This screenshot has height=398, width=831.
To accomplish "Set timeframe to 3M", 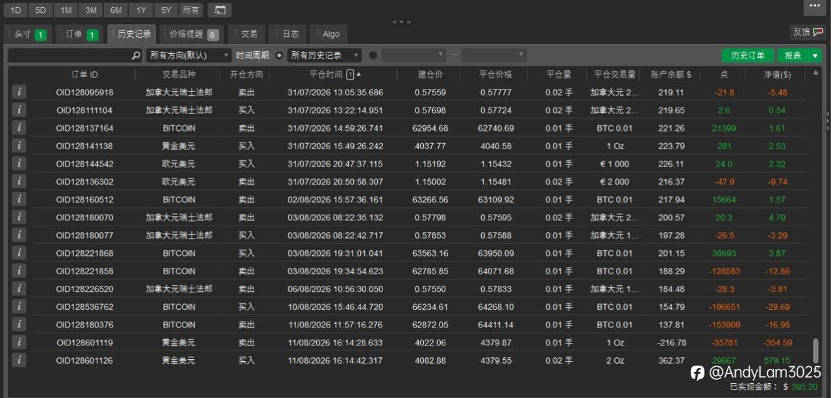I will 91,10.
